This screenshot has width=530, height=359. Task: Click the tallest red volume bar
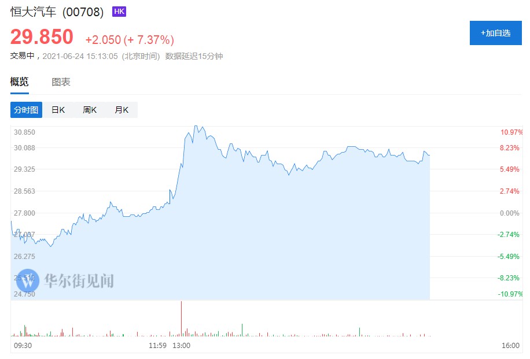tap(181, 318)
